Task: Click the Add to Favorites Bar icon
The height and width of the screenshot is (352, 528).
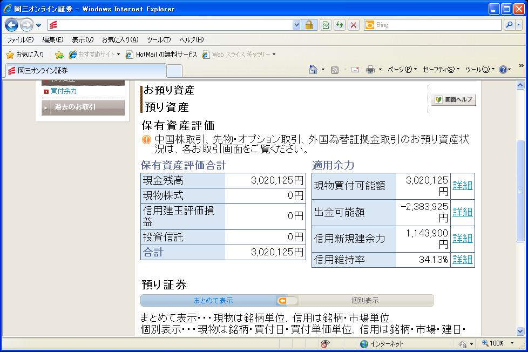Action: [59, 55]
